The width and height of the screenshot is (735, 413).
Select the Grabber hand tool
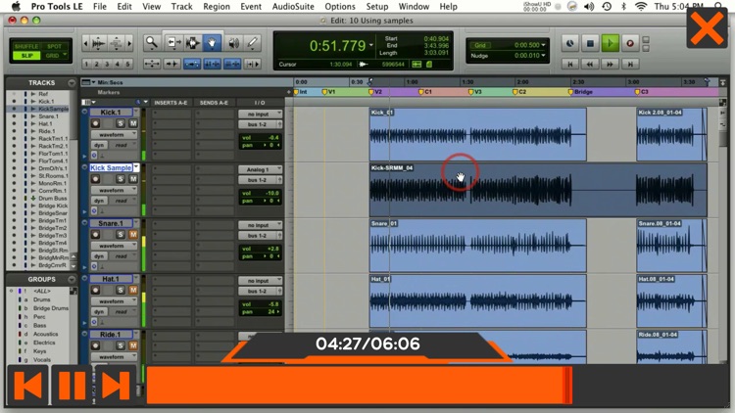tap(212, 43)
